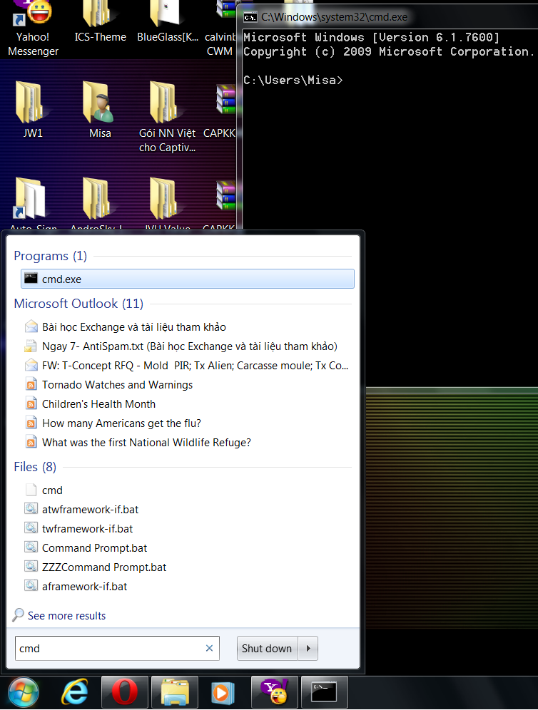Viewport: 538px width, 710px height.
Task: Click See more results link
Action: (x=66, y=616)
